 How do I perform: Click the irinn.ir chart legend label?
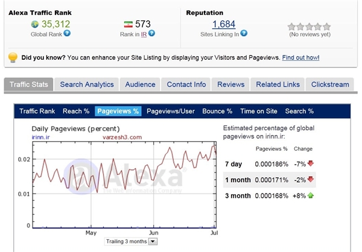pyautogui.click(x=40, y=137)
